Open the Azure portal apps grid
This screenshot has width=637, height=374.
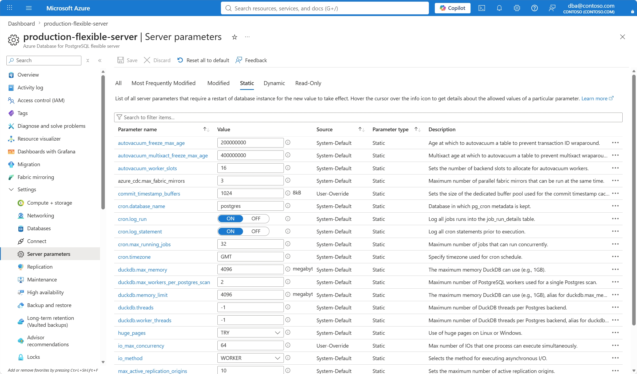tap(10, 8)
